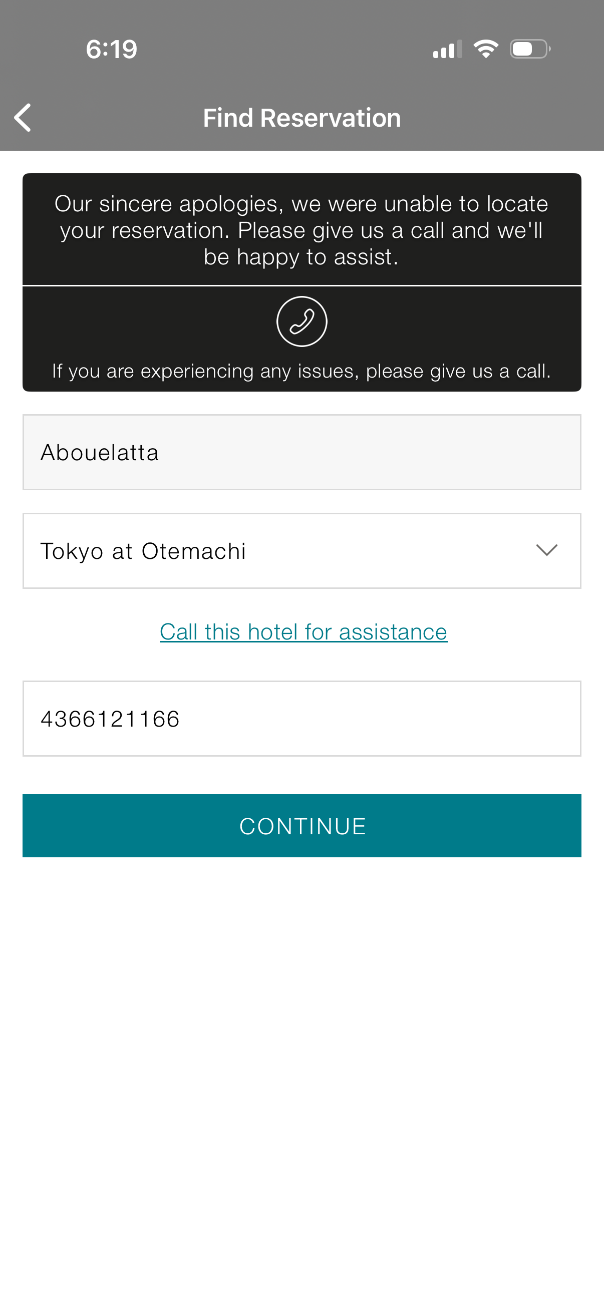Image resolution: width=604 pixels, height=1313 pixels.
Task: Click Call this hotel for assistance link
Action: (304, 632)
